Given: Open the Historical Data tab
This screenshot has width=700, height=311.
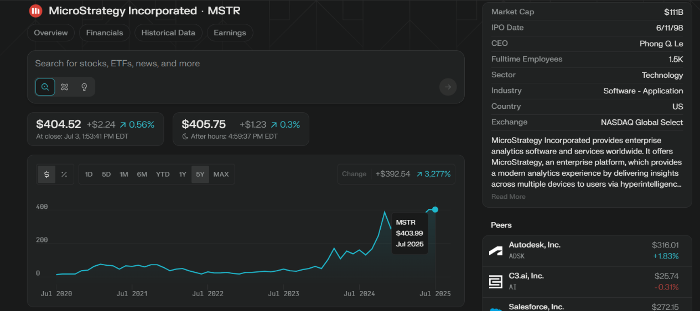Looking at the screenshot, I should (x=168, y=33).
